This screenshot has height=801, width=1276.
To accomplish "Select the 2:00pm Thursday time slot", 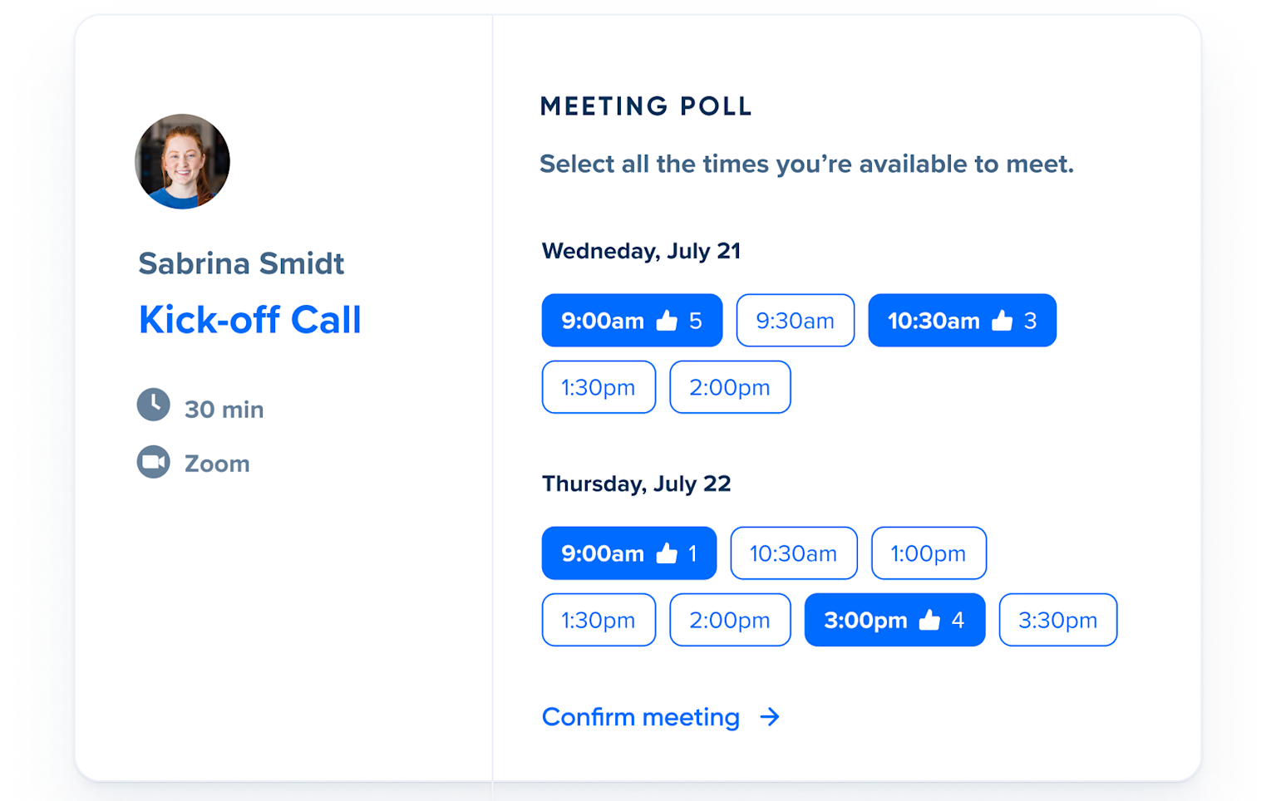I will coord(730,619).
